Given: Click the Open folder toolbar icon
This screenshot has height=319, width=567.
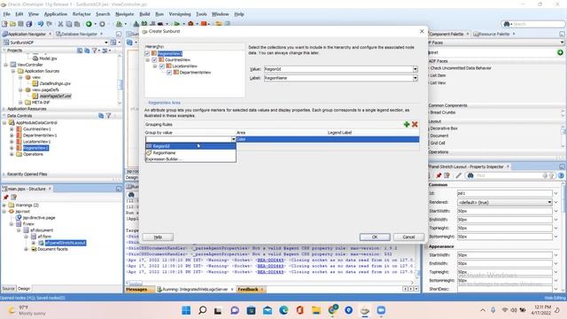Looking at the screenshot, I should click(x=12, y=24).
